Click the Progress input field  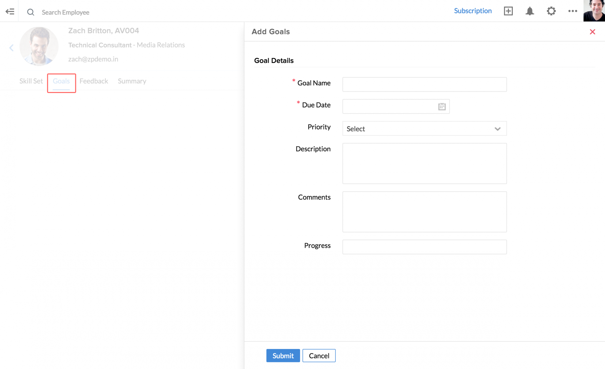[424, 247]
